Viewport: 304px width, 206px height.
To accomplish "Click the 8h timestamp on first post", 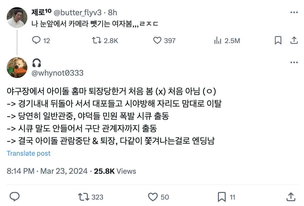I will point(113,12).
